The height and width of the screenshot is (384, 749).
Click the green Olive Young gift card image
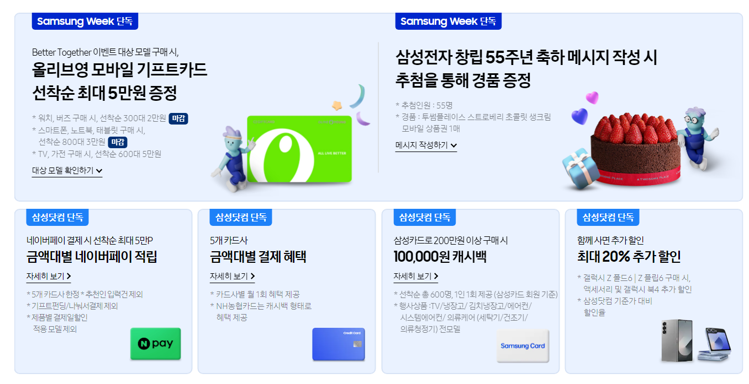[x=299, y=149]
